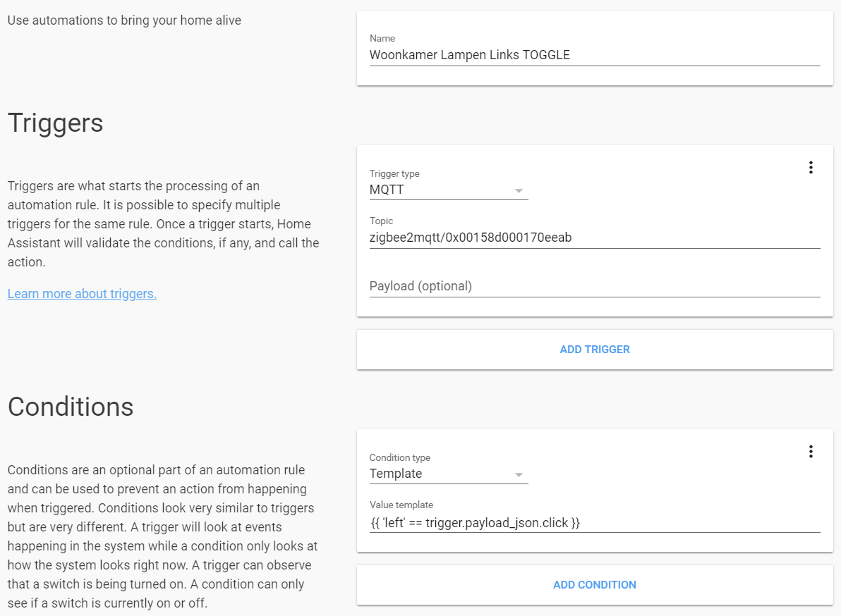
Task: Expand the Condition type dropdown arrow
Action: pos(519,475)
